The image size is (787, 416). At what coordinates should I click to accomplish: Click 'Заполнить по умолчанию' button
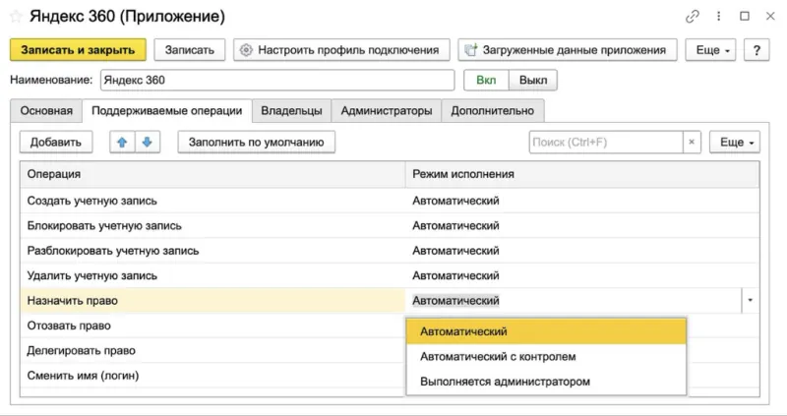pyautogui.click(x=256, y=142)
